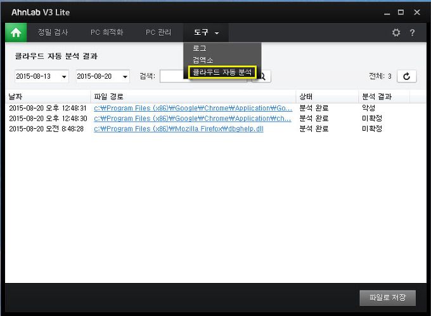Open the PC 최적화 tab
The height and width of the screenshot is (316, 431).
point(106,32)
